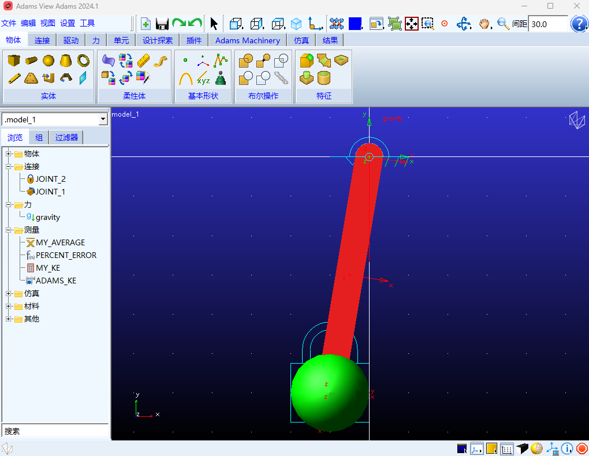Select the blue plane tool
This screenshot has height=456, width=589.
83,78
